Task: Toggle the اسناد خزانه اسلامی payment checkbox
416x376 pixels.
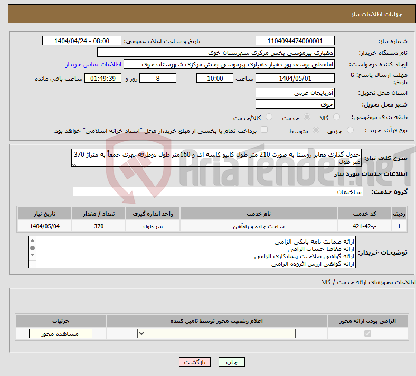Action: point(264,130)
